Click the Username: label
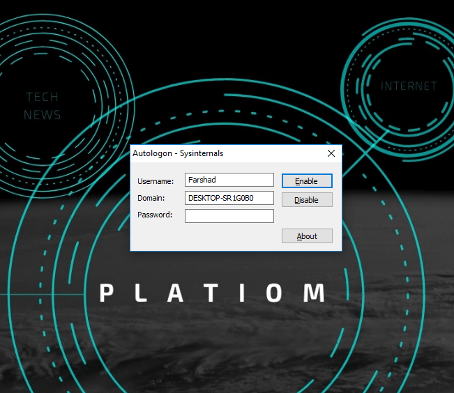 (156, 181)
